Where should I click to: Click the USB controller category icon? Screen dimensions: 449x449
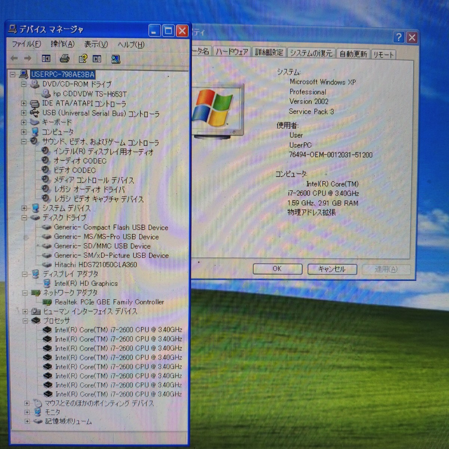click(x=34, y=113)
